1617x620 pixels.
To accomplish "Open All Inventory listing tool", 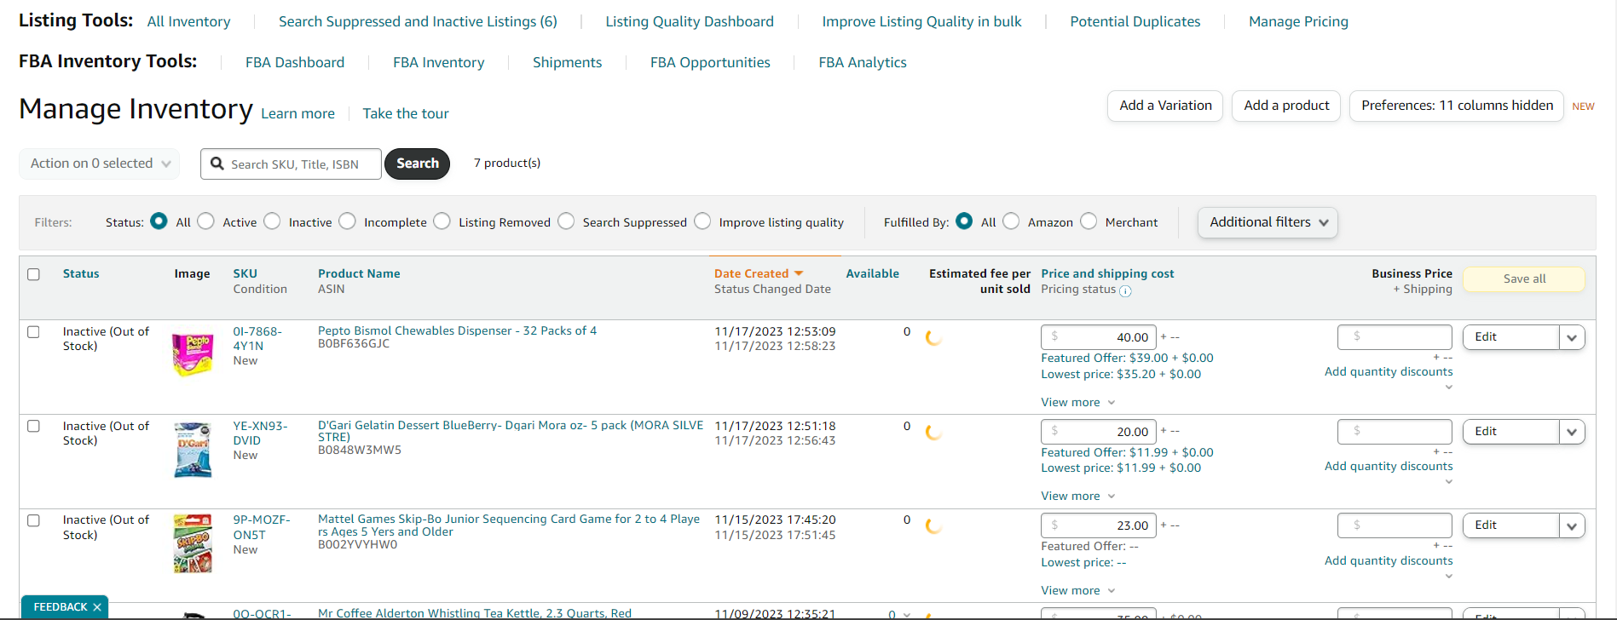I will 188,21.
